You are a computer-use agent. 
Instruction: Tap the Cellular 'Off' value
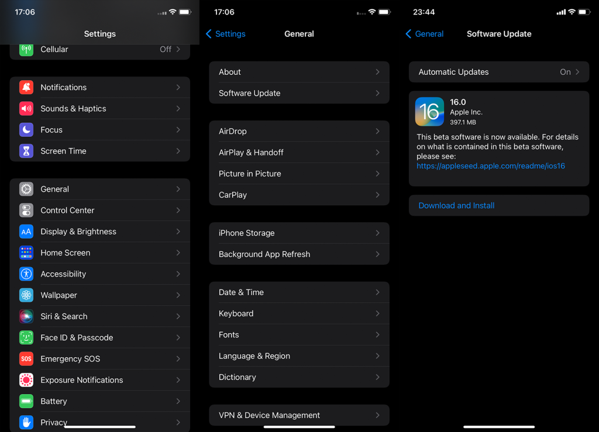[166, 49]
